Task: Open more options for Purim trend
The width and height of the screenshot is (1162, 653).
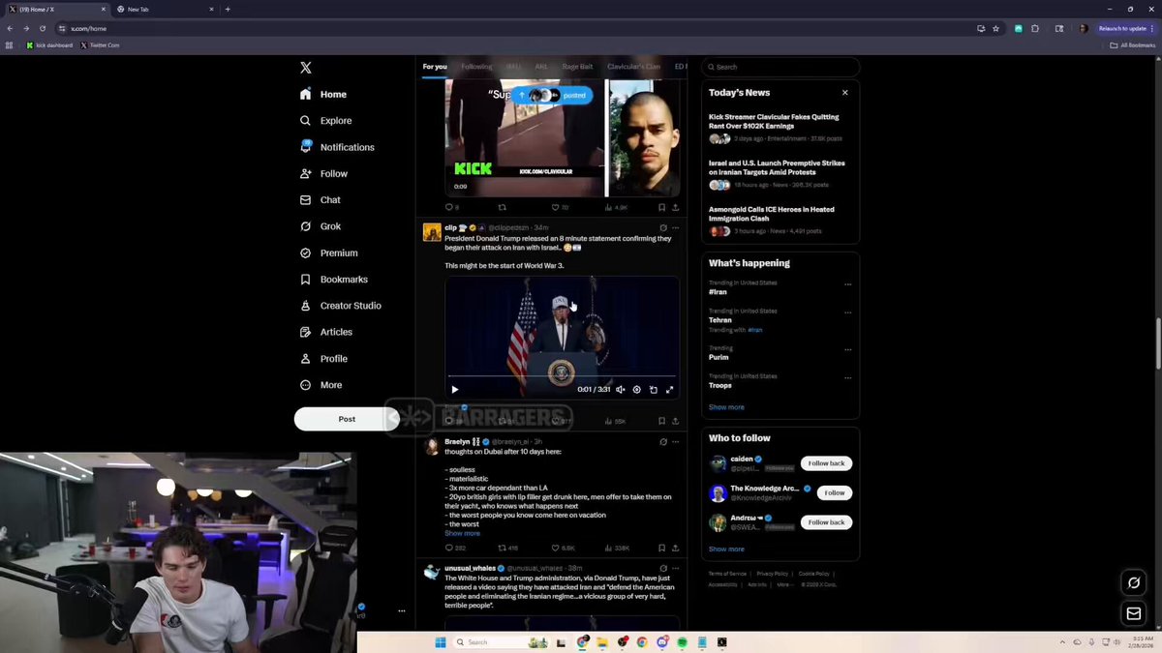Action: (847, 349)
